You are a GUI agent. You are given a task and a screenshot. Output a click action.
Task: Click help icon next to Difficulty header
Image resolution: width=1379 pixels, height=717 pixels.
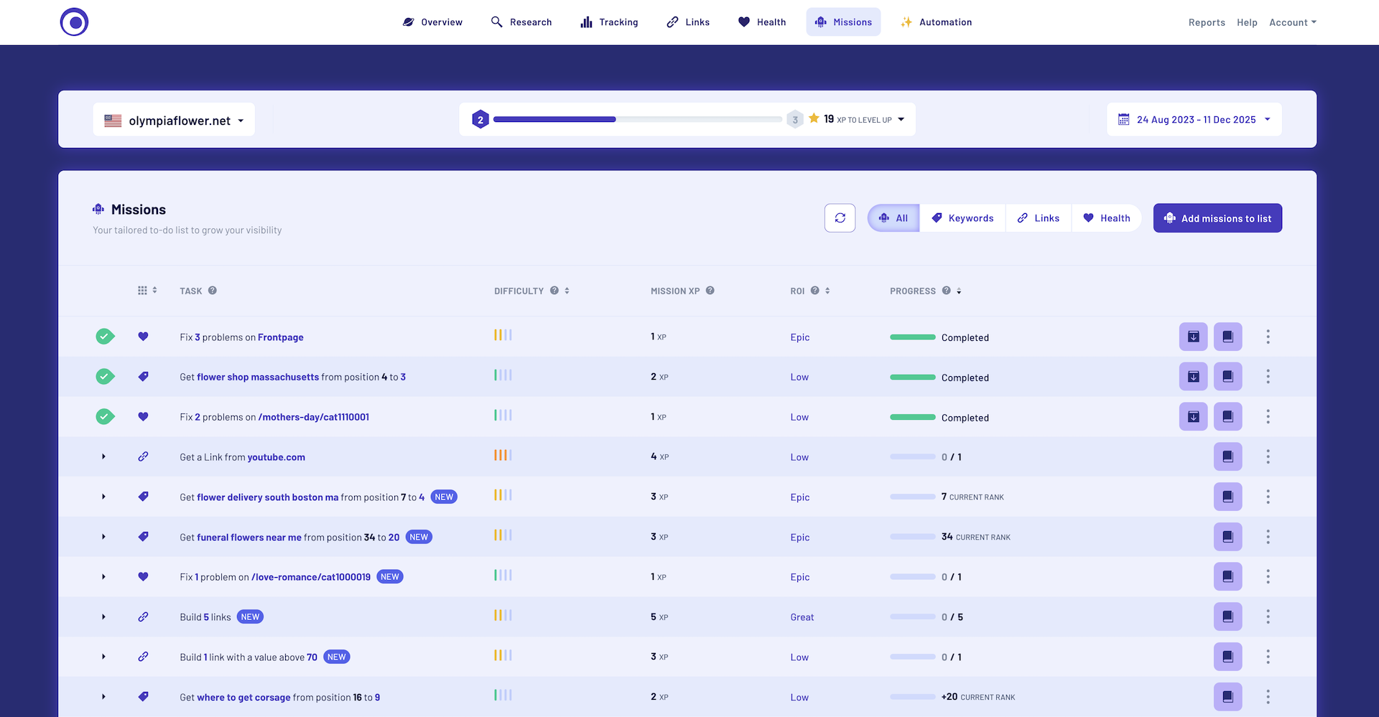tap(554, 291)
